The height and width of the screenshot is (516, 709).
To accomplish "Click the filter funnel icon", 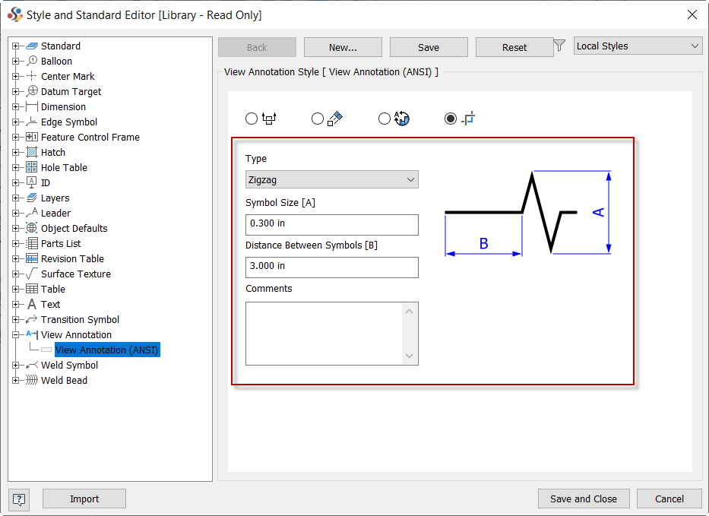I will 559,46.
